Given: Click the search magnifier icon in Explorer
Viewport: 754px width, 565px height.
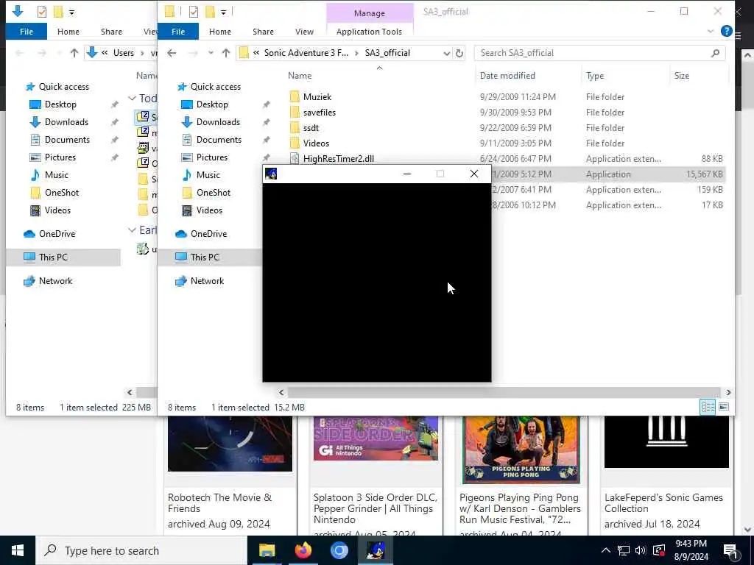Looking at the screenshot, I should point(715,53).
